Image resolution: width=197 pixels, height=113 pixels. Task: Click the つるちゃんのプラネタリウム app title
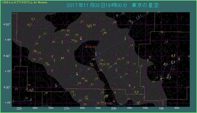pos(24,2)
